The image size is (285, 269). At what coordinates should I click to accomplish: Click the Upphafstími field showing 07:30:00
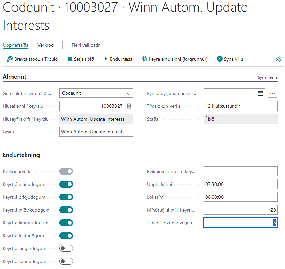[x=240, y=184]
